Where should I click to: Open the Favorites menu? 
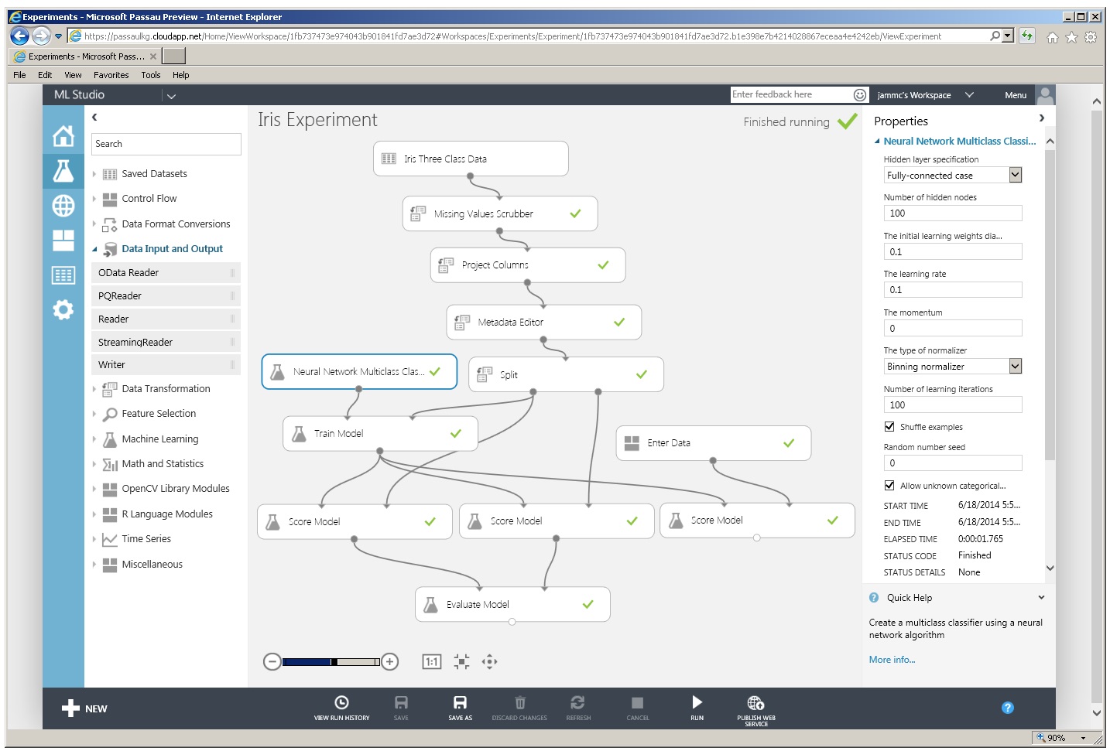tap(111, 75)
